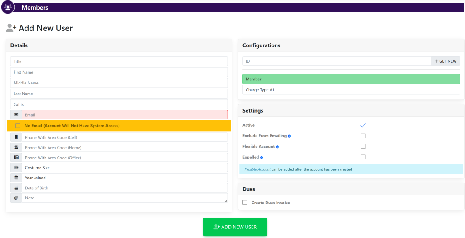Tick the Create Dues Invoice checkbox
The height and width of the screenshot is (238, 465).
pyautogui.click(x=245, y=203)
